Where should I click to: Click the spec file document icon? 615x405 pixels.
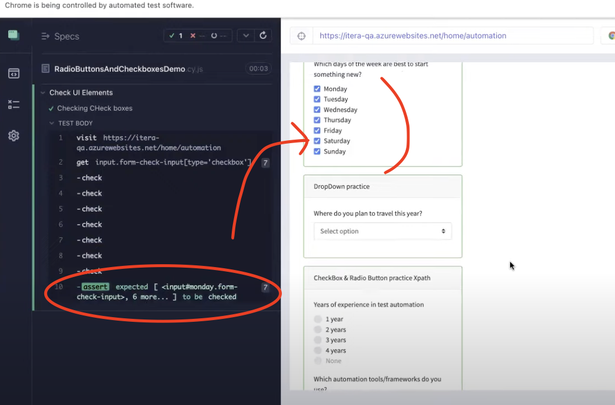point(45,69)
